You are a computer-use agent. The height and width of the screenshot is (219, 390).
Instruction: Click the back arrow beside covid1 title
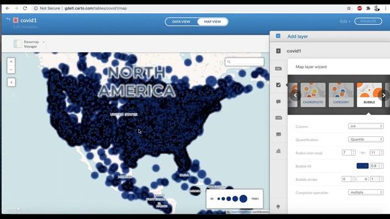(x=8, y=19)
